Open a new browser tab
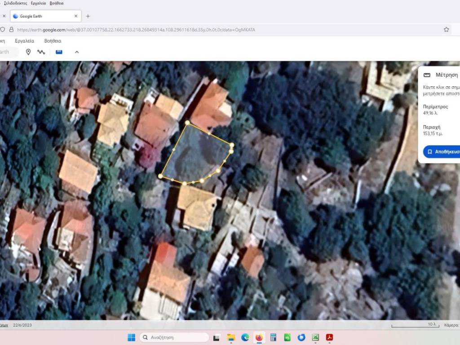 (88, 16)
